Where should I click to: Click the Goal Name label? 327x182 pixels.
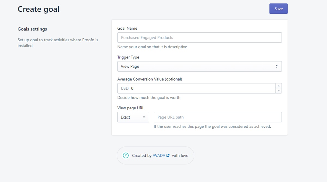click(127, 28)
